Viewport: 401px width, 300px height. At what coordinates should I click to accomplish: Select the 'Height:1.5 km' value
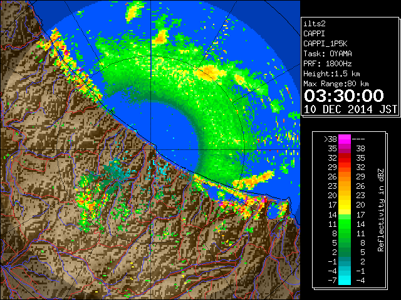[x=331, y=74]
